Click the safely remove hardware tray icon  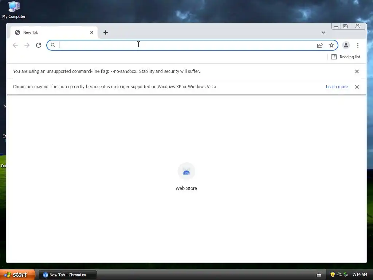[346, 275]
